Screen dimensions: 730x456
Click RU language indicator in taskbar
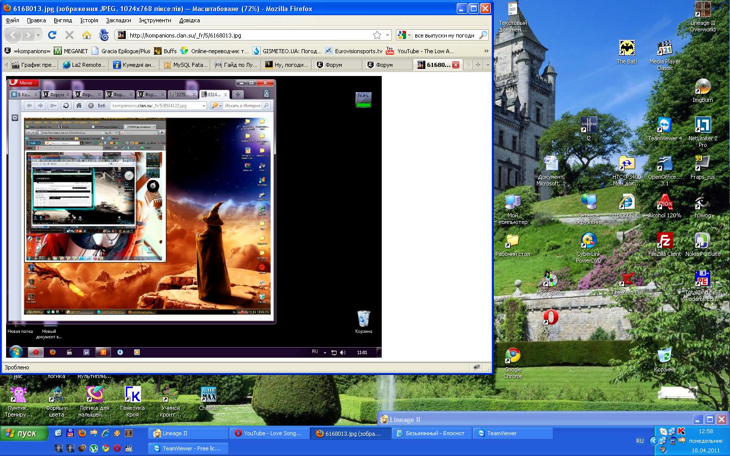640,441
